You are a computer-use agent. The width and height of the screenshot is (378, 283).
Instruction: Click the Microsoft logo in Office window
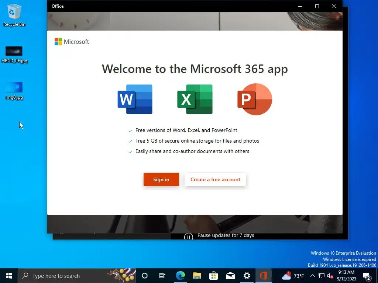point(72,42)
